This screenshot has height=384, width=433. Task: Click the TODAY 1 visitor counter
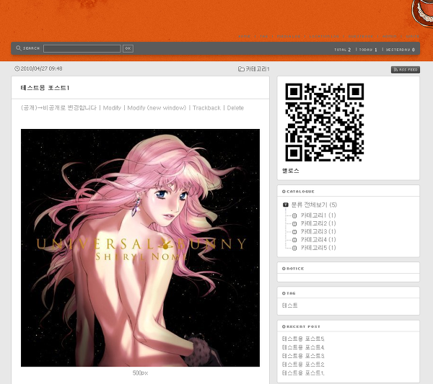[368, 50]
